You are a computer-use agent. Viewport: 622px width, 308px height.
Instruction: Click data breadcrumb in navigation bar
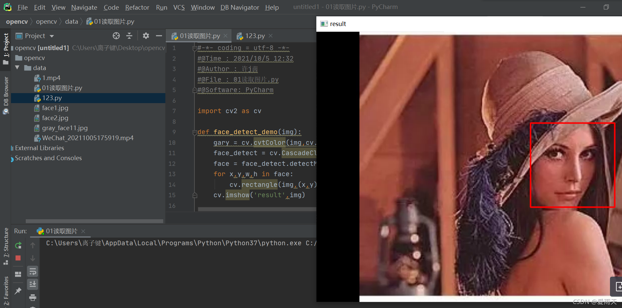(71, 21)
